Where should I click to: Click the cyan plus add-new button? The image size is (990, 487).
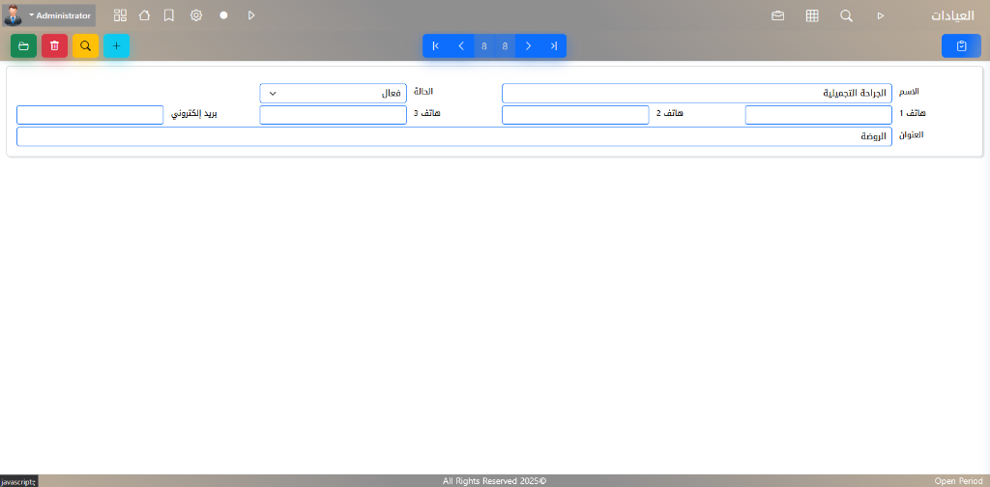[x=116, y=45]
